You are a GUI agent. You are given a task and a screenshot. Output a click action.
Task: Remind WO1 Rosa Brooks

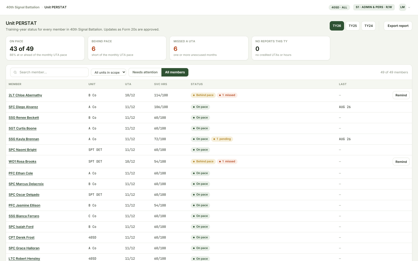pos(401,162)
